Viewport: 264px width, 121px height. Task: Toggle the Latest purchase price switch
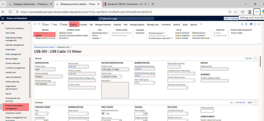[x=104, y=113]
